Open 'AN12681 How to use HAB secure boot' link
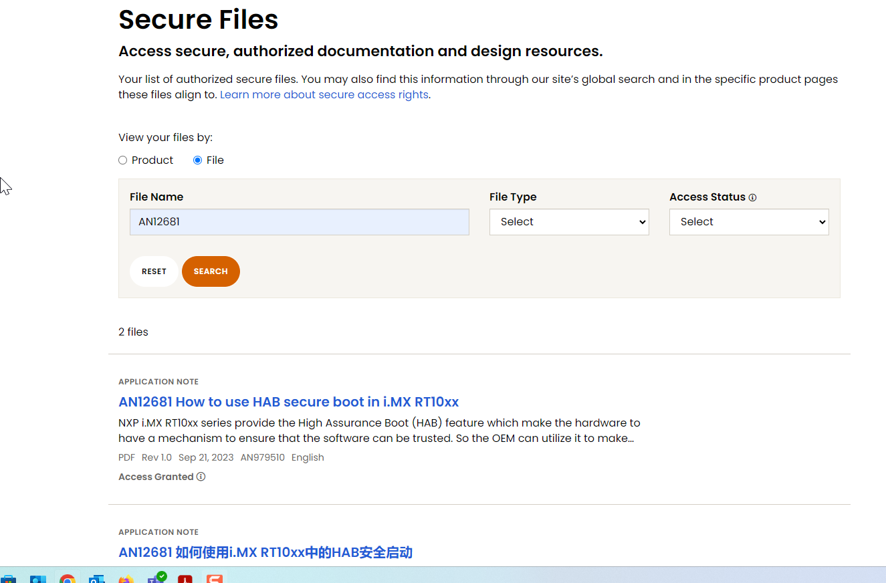 coord(289,402)
